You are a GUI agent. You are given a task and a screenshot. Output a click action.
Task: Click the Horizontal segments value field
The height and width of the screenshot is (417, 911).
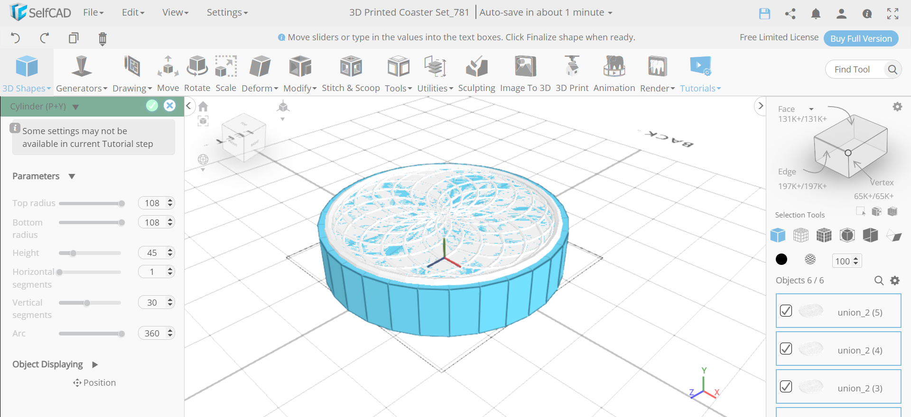coord(156,272)
